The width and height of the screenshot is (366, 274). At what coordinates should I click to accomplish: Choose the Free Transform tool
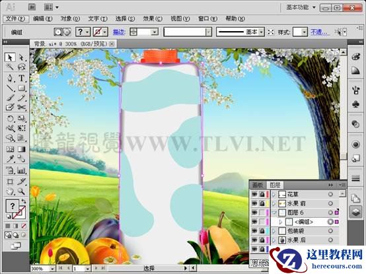[x=21, y=128]
